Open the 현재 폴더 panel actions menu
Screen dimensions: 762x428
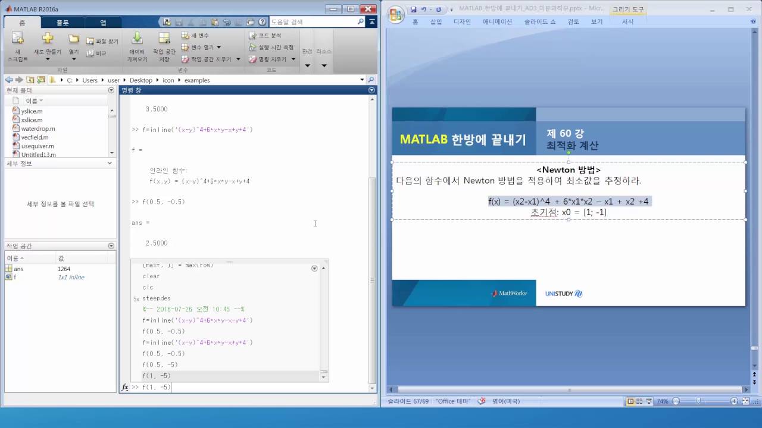click(111, 90)
